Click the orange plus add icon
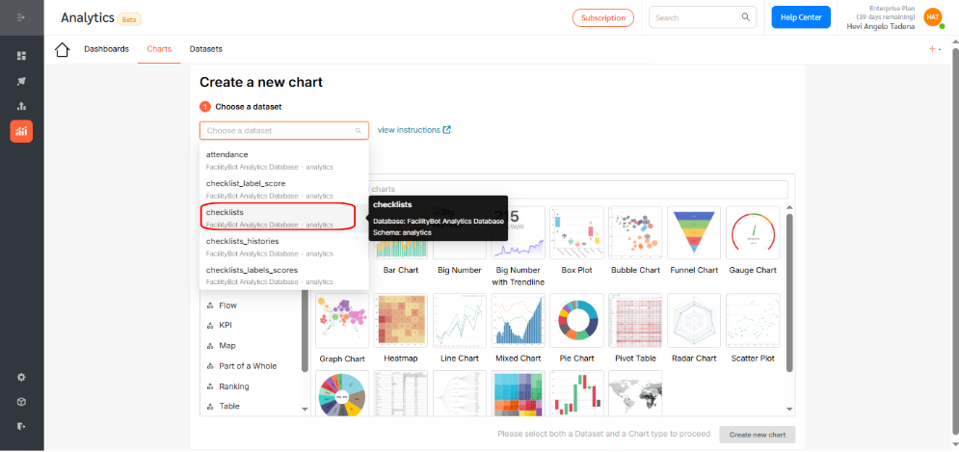This screenshot has width=959, height=452. pos(934,49)
